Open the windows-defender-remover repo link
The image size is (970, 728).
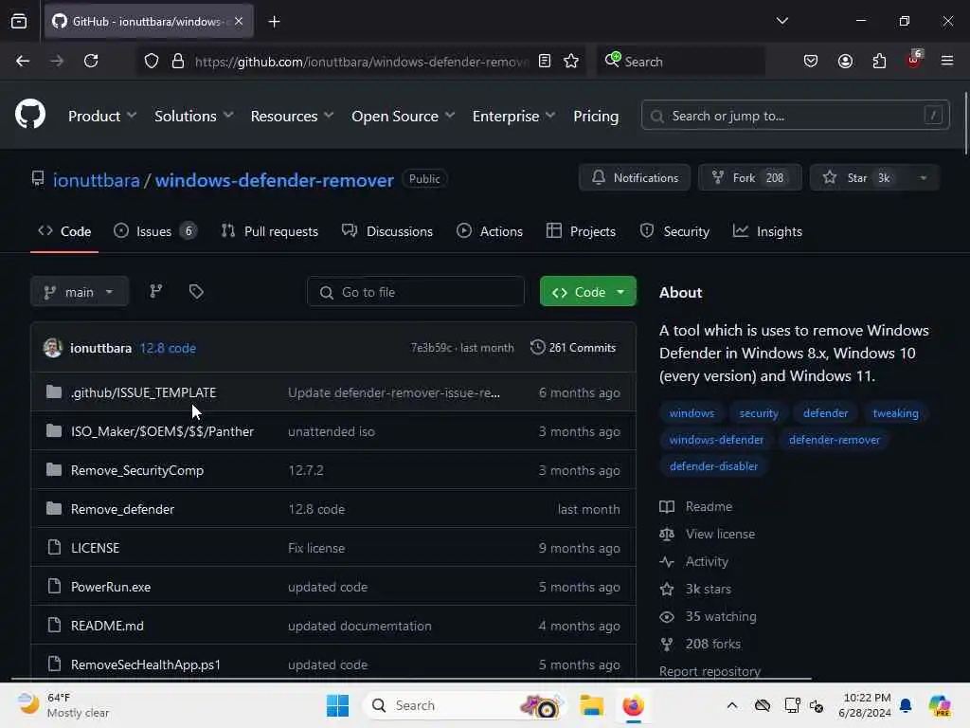tap(274, 180)
